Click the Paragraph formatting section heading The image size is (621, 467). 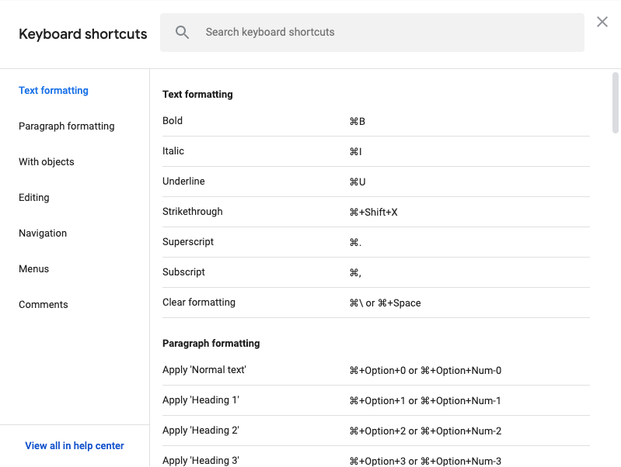211,343
